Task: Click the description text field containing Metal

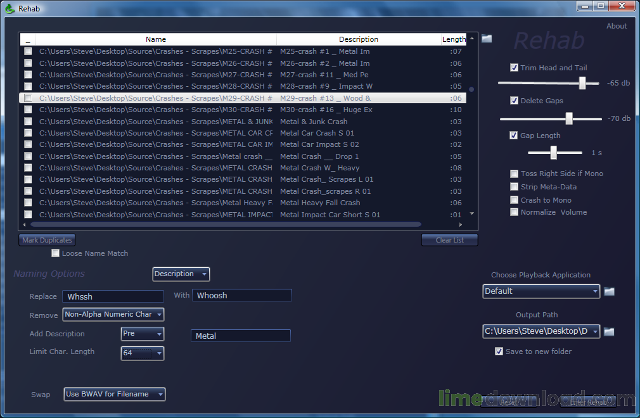Action: (241, 336)
